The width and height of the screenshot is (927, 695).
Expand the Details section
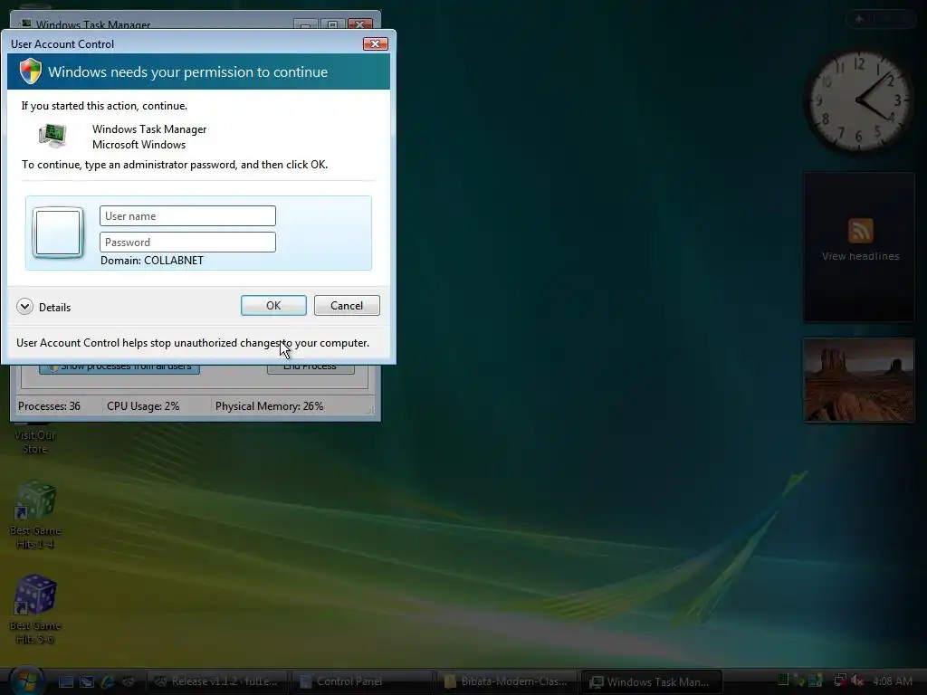pyautogui.click(x=24, y=306)
